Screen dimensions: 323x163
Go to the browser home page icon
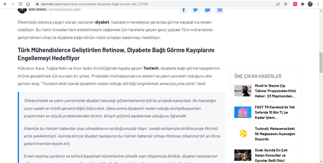[x=28, y=4]
